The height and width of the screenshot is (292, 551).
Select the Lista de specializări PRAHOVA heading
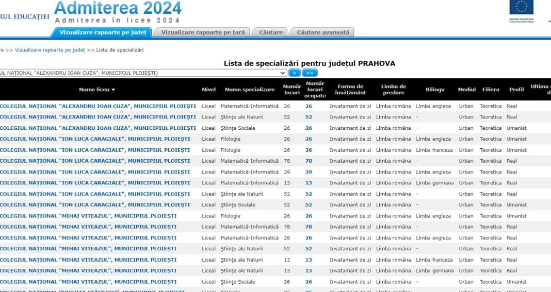tap(310, 63)
